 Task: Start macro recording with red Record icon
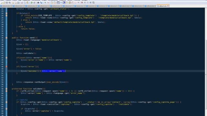tap(82, 3)
